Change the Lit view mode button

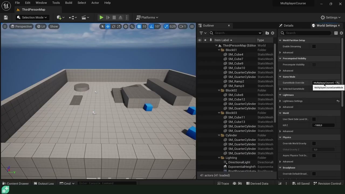[41, 26]
